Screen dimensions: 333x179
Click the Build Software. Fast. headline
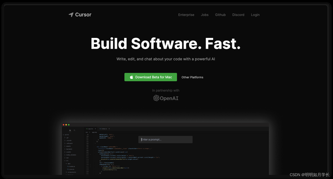[166, 43]
